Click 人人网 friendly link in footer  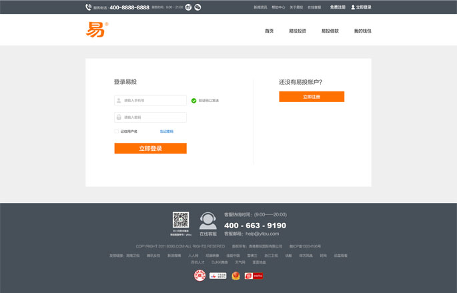pos(193,256)
